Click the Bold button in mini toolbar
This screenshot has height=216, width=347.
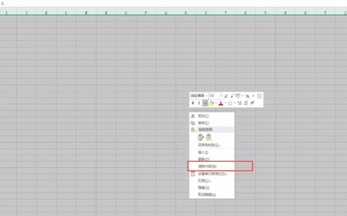(x=193, y=103)
